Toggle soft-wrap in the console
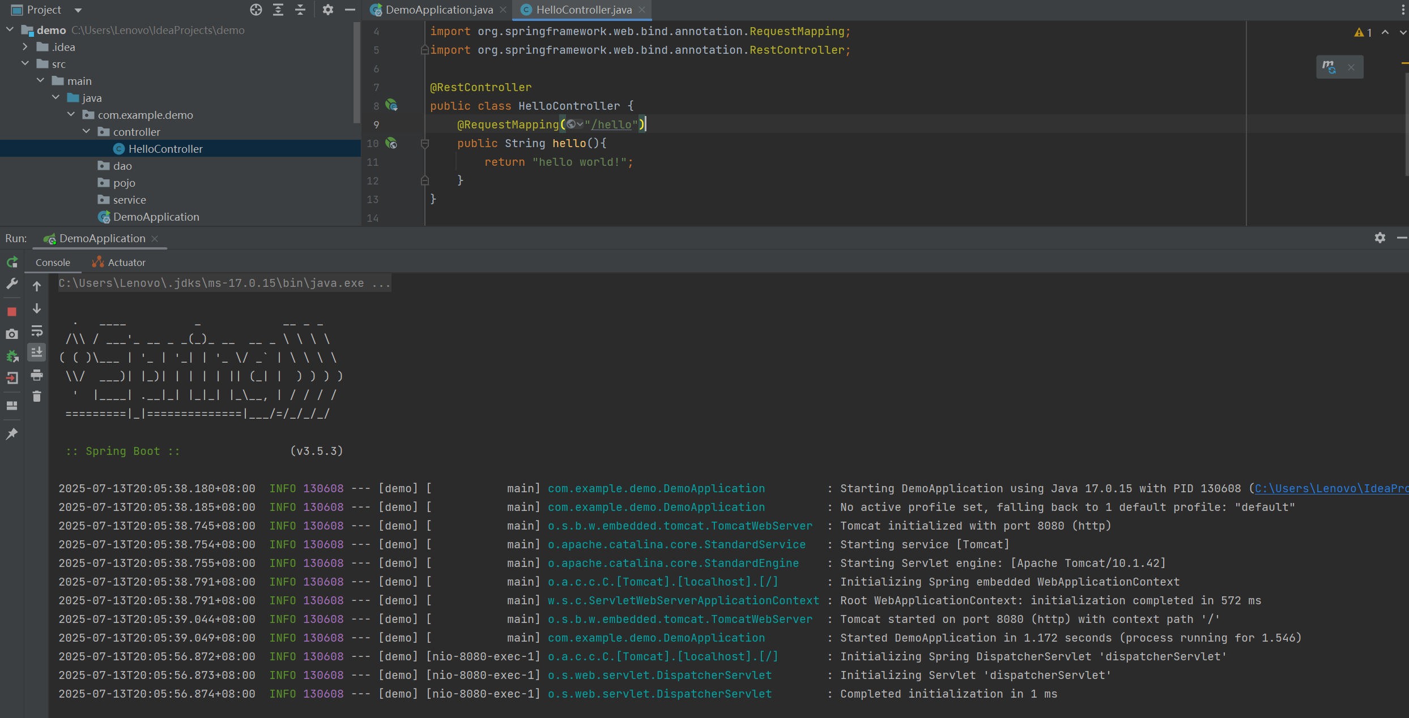The height and width of the screenshot is (718, 1409). [37, 330]
